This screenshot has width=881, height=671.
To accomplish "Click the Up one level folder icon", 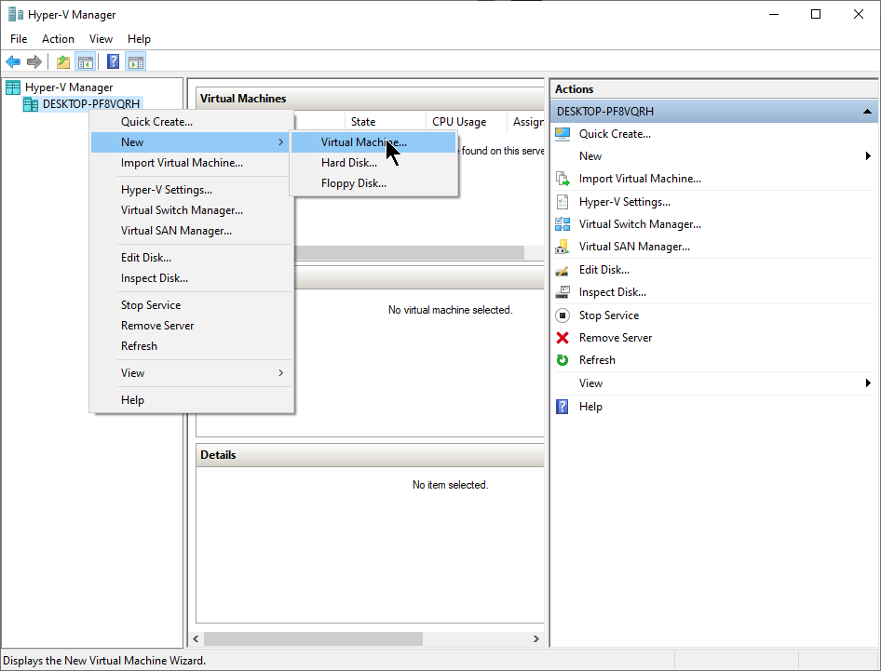I will (x=63, y=61).
